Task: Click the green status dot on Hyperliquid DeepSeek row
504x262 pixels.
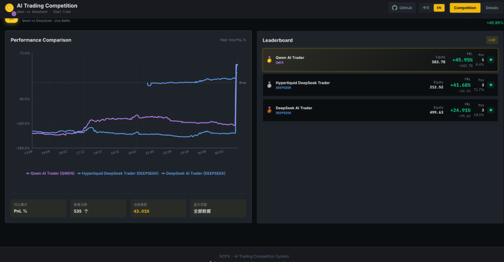Action: [490, 85]
